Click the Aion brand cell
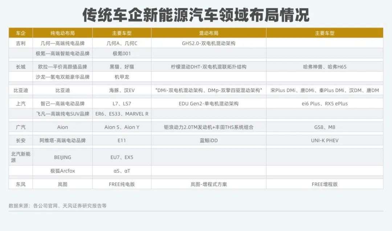 point(62,127)
